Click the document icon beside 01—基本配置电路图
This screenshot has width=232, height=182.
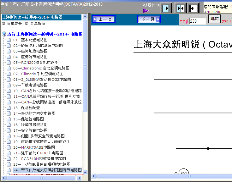9,40
